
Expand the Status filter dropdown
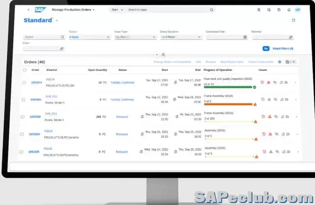(x=108, y=37)
